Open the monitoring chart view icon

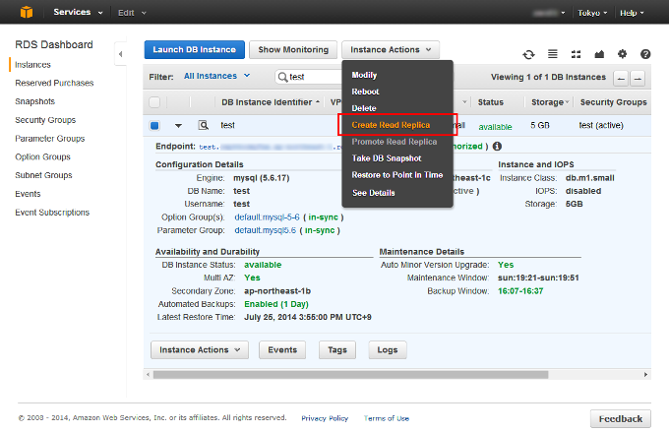tap(599, 54)
